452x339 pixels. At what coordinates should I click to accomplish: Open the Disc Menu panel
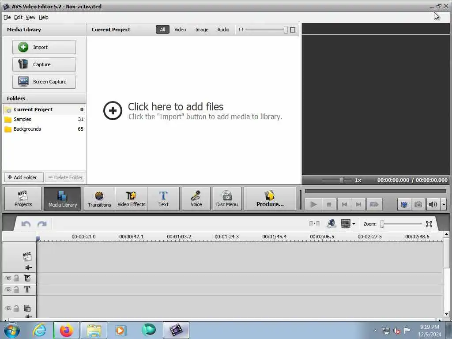[227, 199]
